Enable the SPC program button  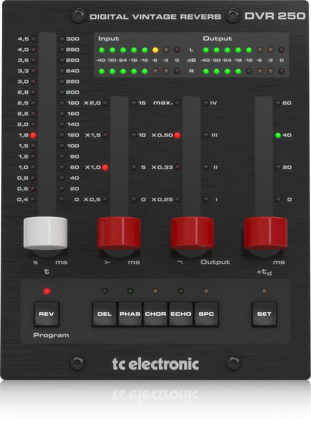click(x=206, y=314)
